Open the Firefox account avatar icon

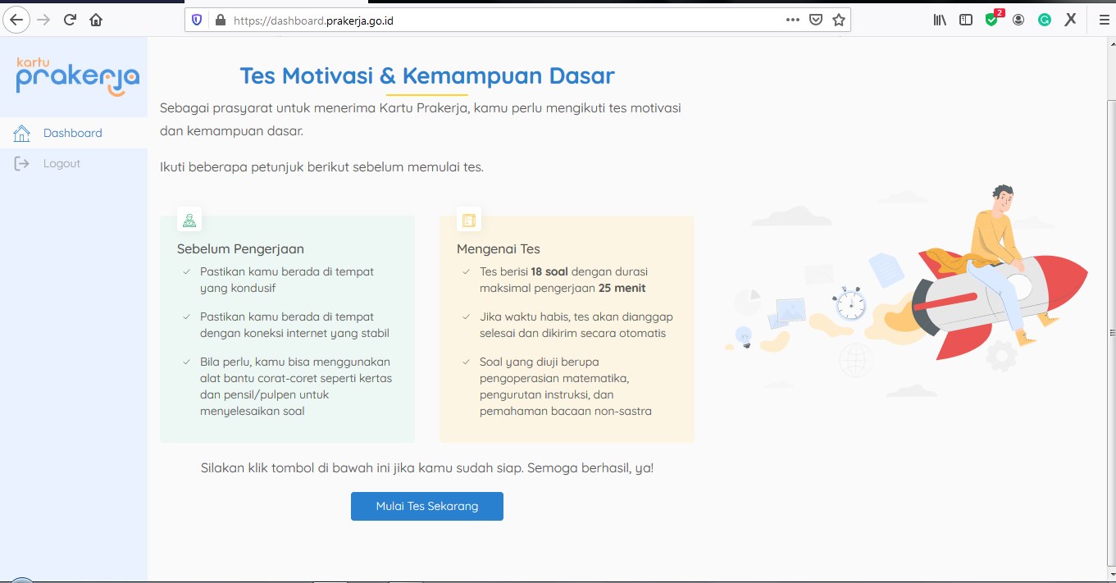tap(1018, 20)
